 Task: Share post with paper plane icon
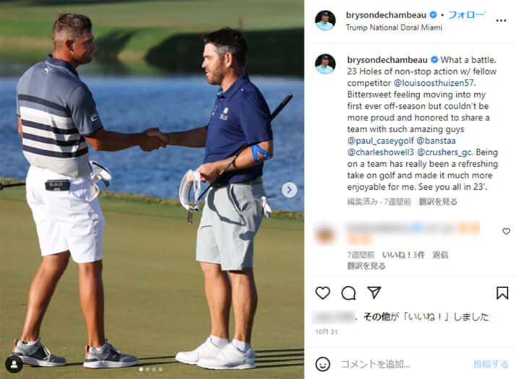click(x=374, y=292)
